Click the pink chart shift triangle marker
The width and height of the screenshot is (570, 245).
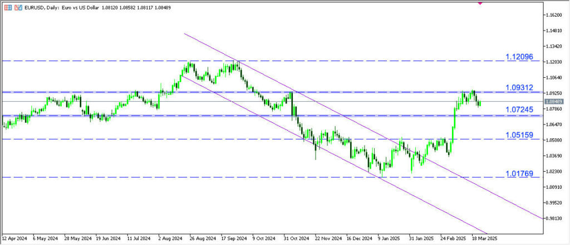coord(480,2)
